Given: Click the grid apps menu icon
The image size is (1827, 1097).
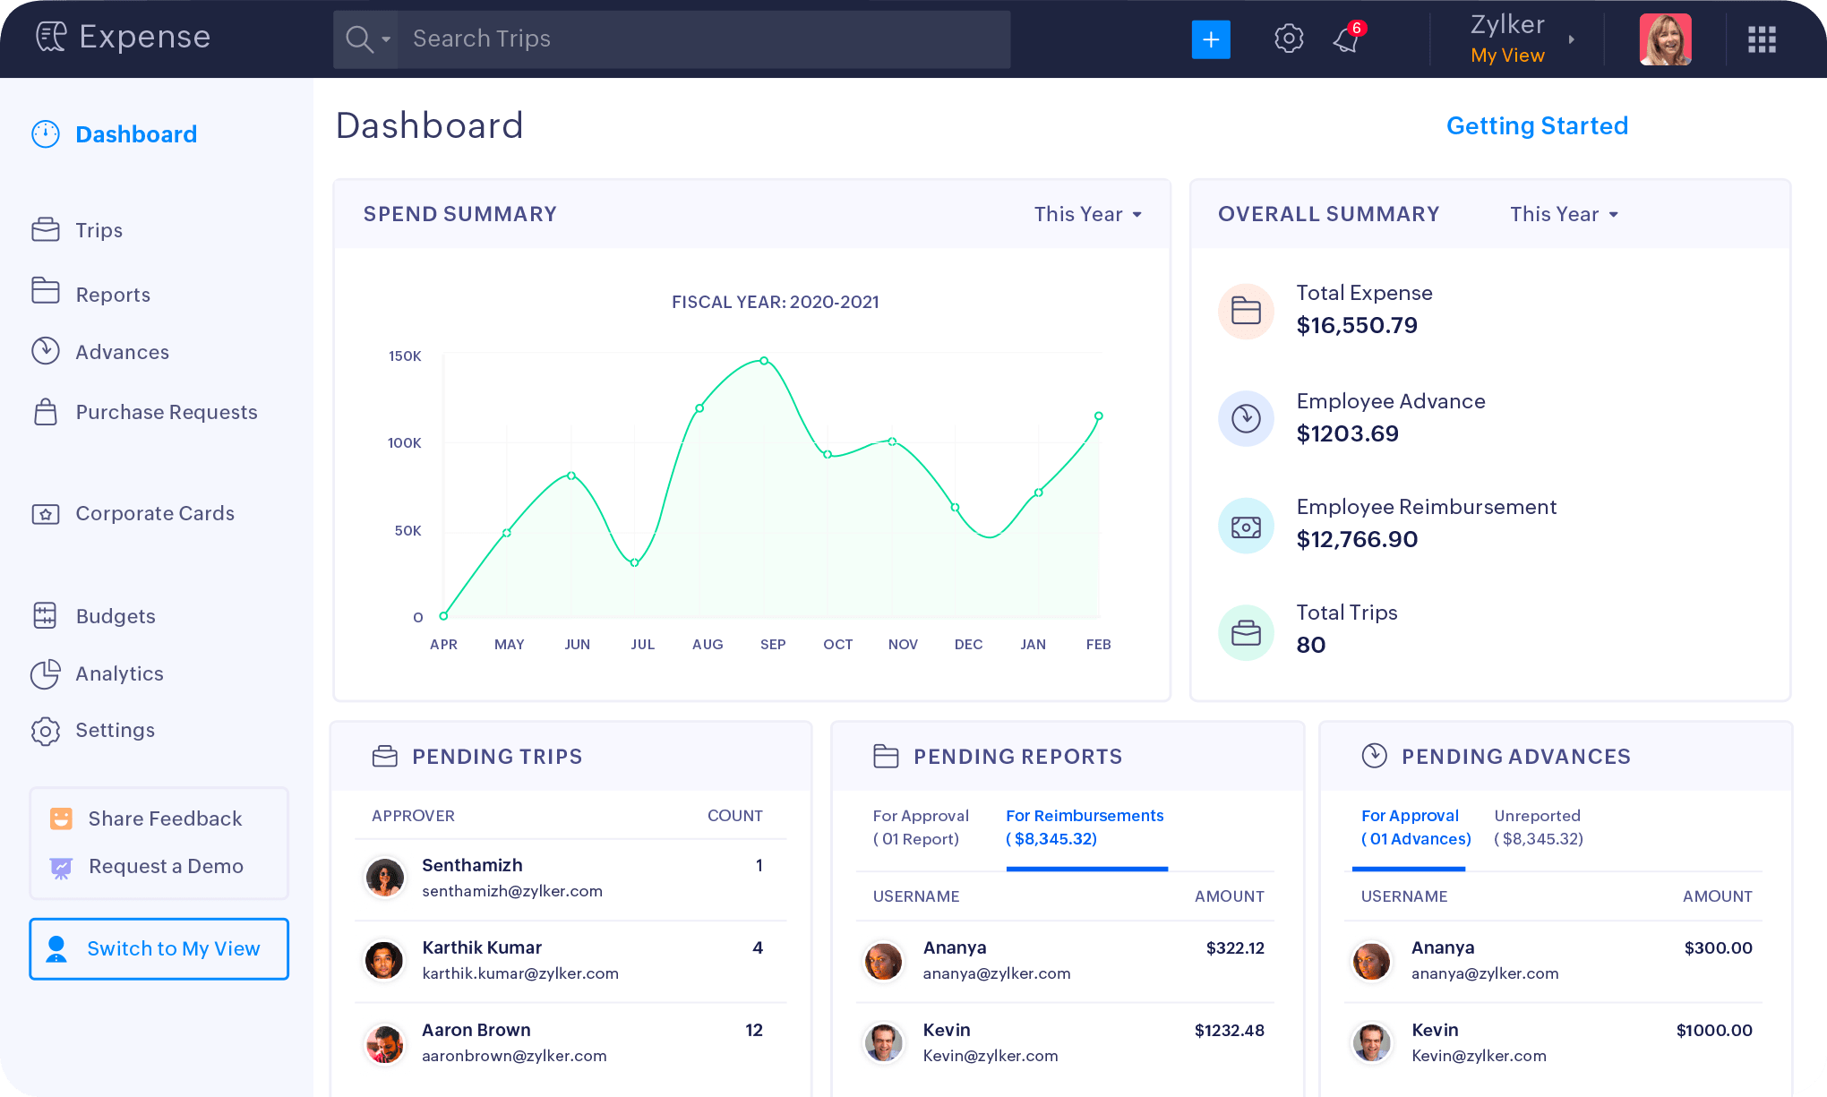Looking at the screenshot, I should point(1762,39).
